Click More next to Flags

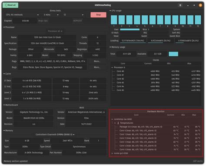click(x=97, y=61)
